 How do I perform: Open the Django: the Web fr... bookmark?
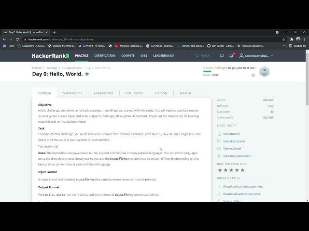[x=62, y=46]
